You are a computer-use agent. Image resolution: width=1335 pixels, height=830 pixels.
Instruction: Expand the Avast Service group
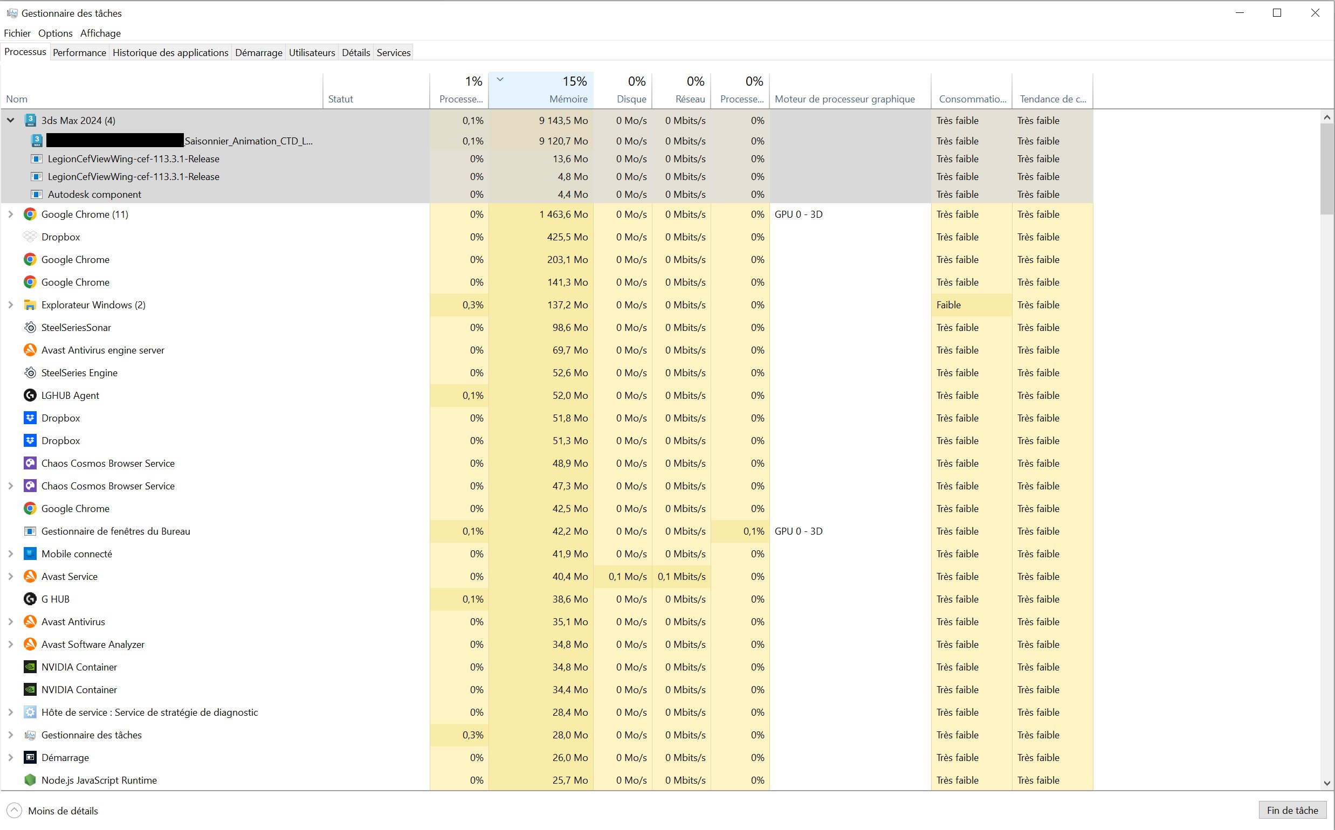10,576
